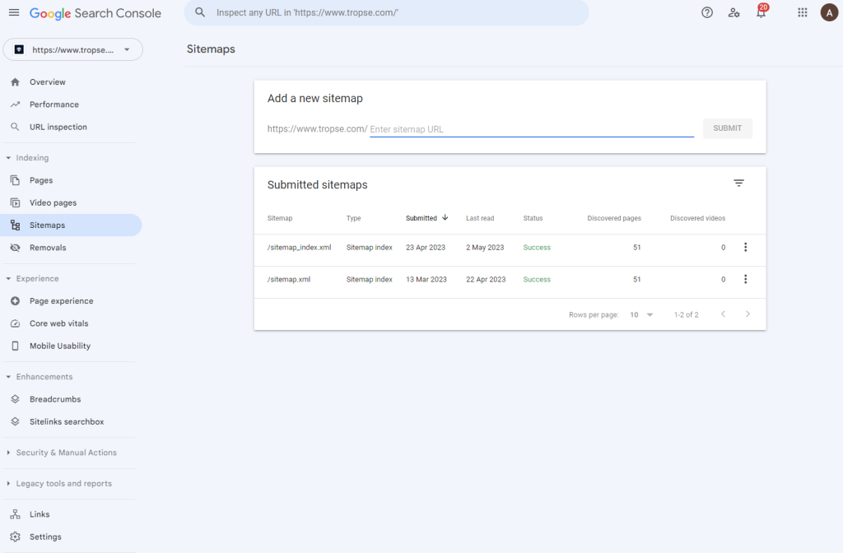843x553 pixels.
Task: Click '22 Apr 2023' last read date
Action: pos(486,280)
